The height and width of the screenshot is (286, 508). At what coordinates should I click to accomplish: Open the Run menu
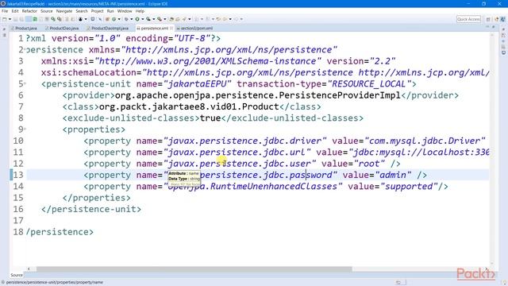coord(110,11)
